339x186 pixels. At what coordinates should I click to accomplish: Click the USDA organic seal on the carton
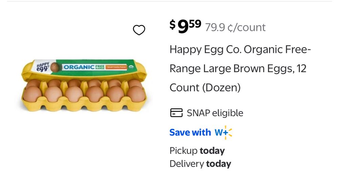coord(131,67)
